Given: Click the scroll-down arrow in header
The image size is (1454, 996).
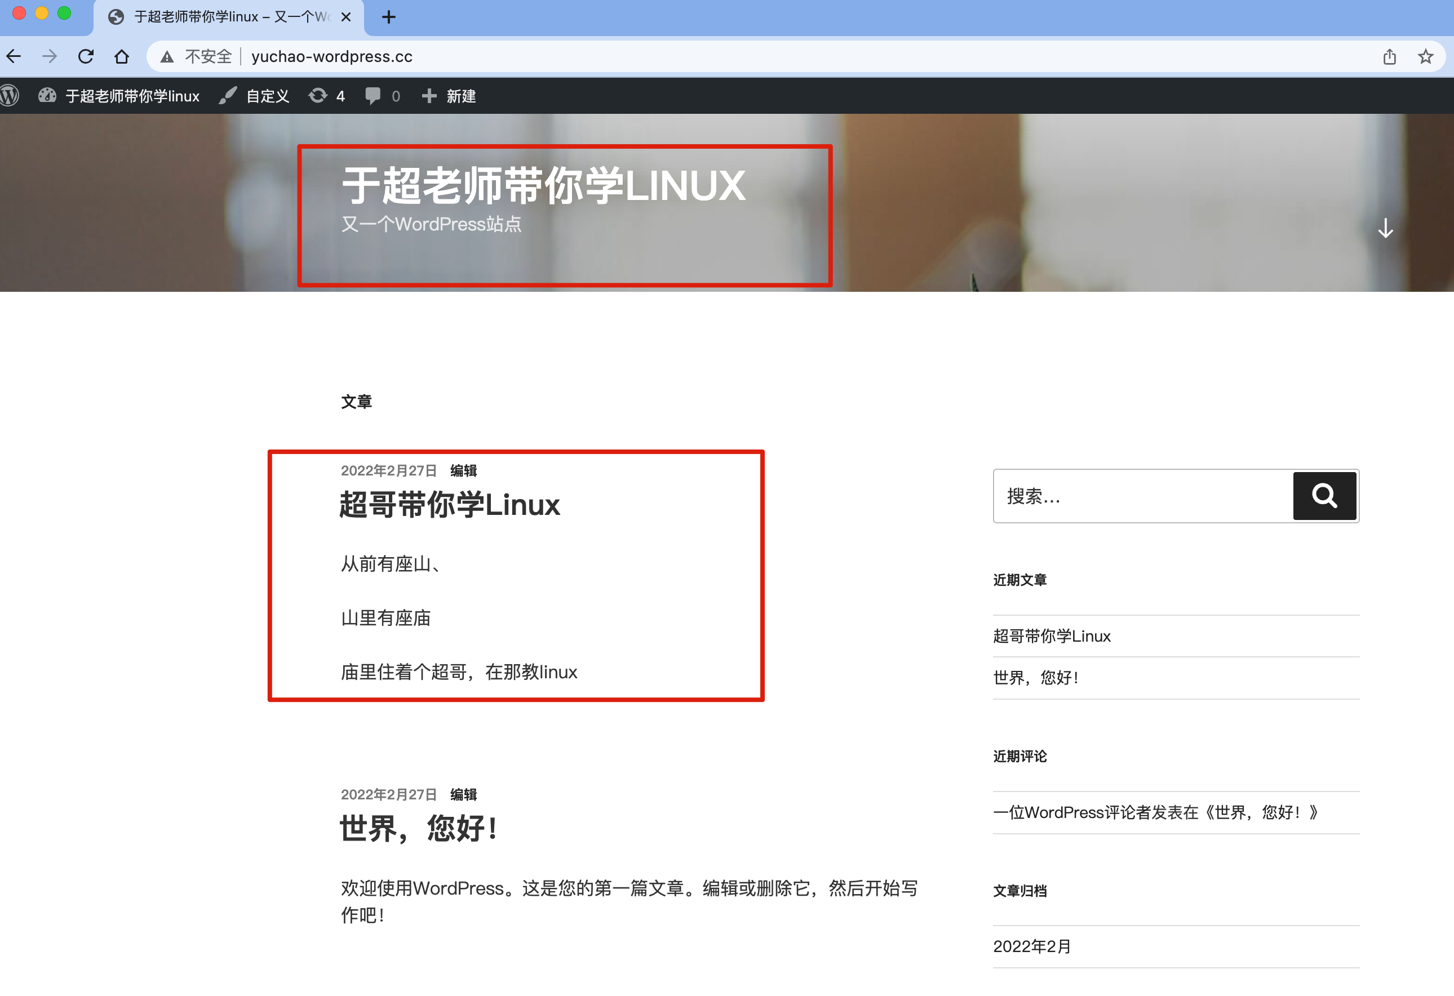Looking at the screenshot, I should (x=1385, y=228).
